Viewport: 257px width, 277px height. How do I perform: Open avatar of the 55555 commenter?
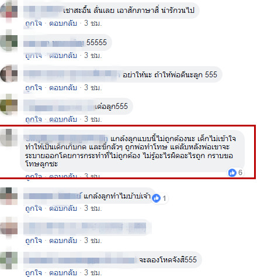click(9, 41)
